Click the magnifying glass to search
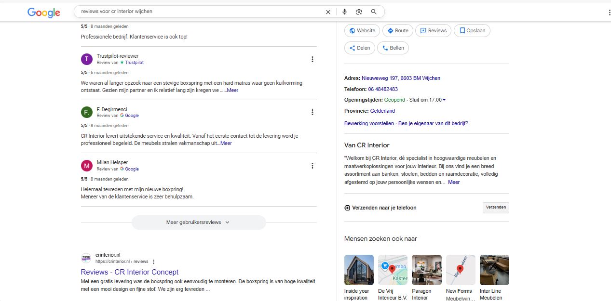The image size is (611, 301). [374, 12]
